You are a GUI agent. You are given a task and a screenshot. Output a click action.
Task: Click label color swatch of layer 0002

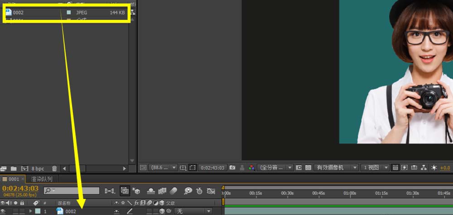[x=38, y=211]
